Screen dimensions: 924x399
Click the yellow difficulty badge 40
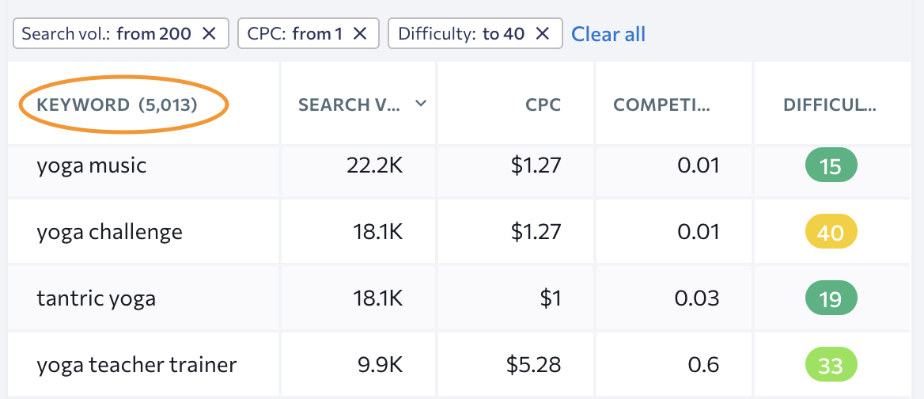(831, 233)
